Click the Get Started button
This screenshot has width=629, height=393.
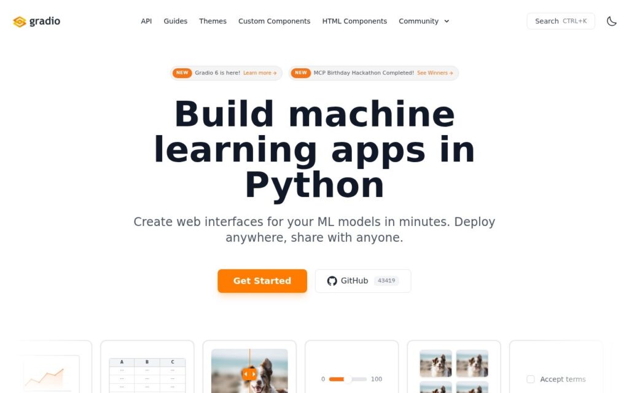click(262, 281)
